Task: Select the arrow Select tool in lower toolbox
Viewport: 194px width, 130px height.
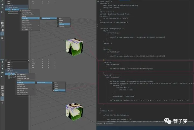Action: (x=2, y=61)
